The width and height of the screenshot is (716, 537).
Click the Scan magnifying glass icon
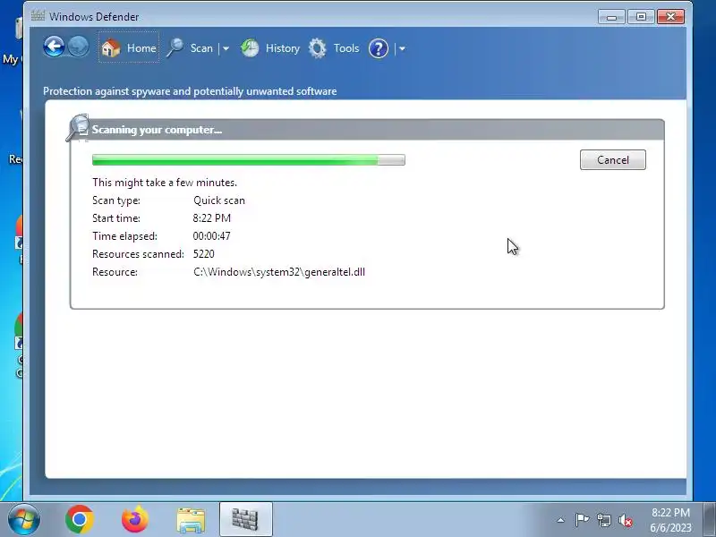[x=175, y=48]
